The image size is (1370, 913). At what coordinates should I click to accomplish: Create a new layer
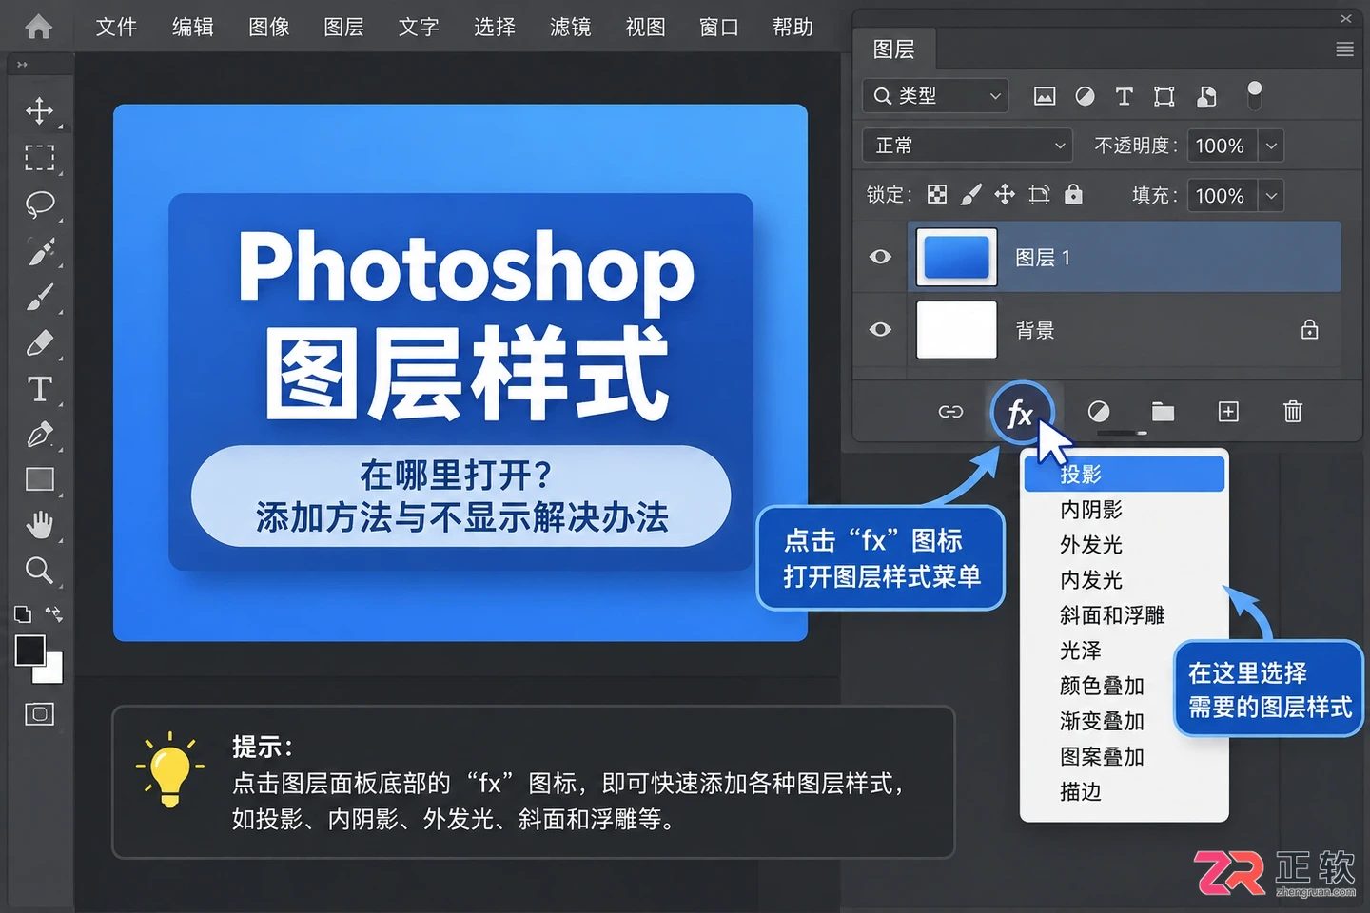coord(1228,412)
